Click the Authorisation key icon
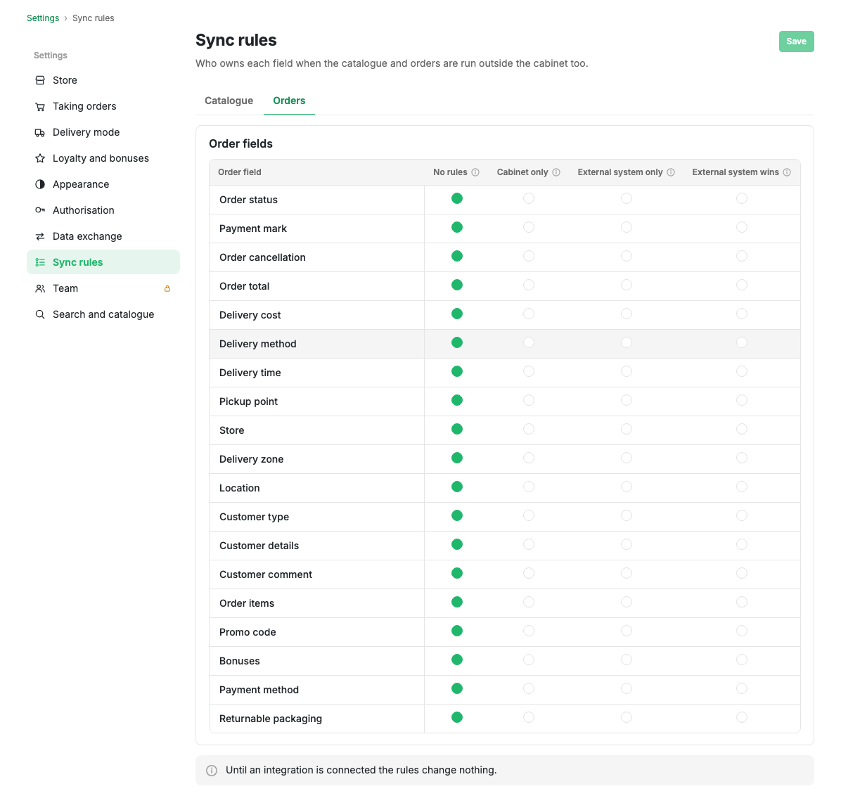This screenshot has width=841, height=810. [39, 210]
